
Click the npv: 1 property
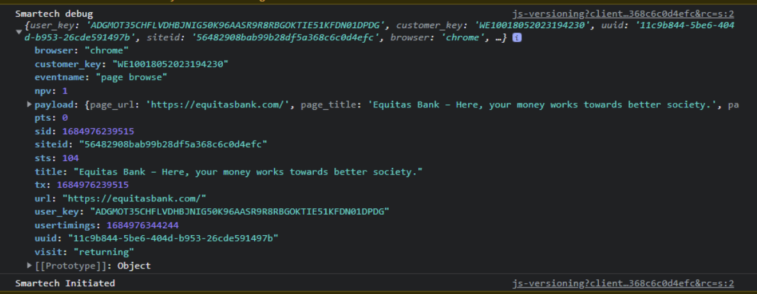click(x=51, y=91)
